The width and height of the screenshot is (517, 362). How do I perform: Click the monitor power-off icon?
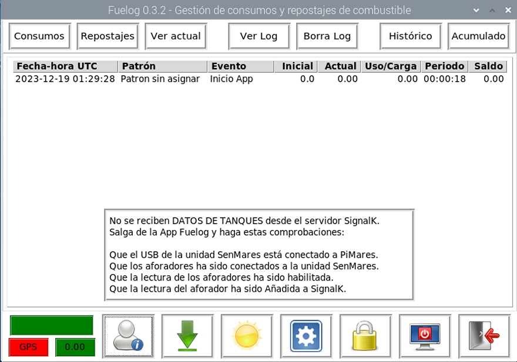click(425, 336)
